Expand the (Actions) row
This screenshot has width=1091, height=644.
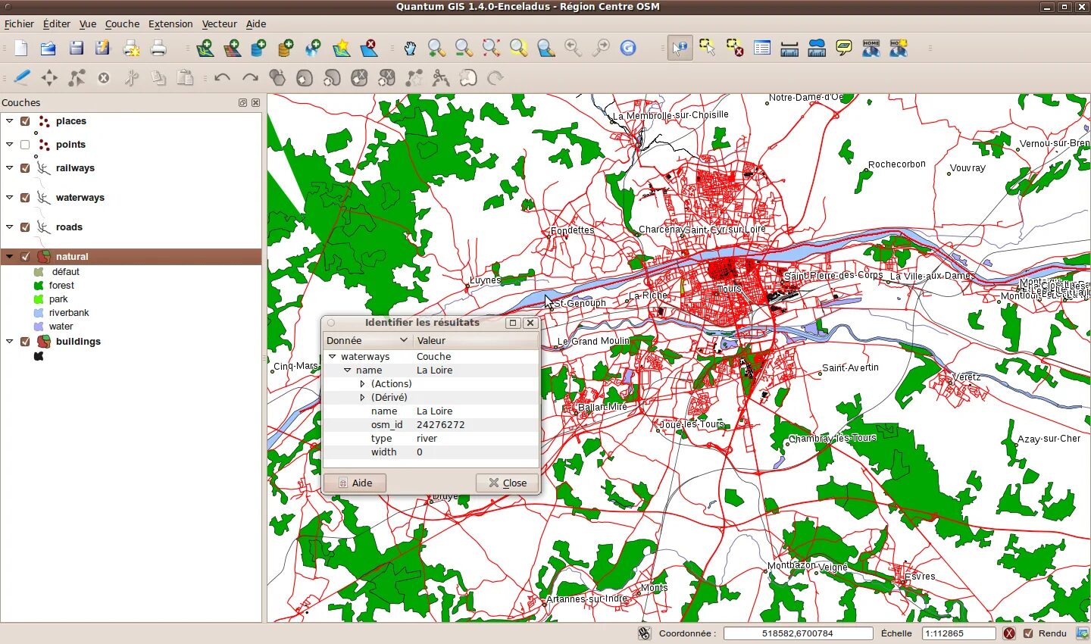pyautogui.click(x=362, y=384)
